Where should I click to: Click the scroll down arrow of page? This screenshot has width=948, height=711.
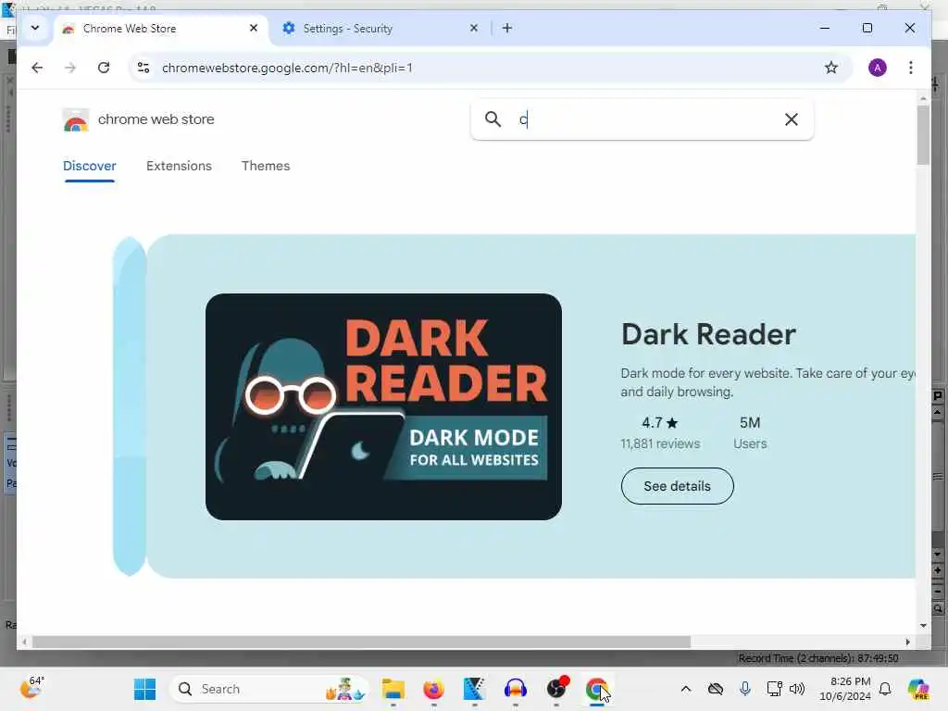[x=923, y=626]
